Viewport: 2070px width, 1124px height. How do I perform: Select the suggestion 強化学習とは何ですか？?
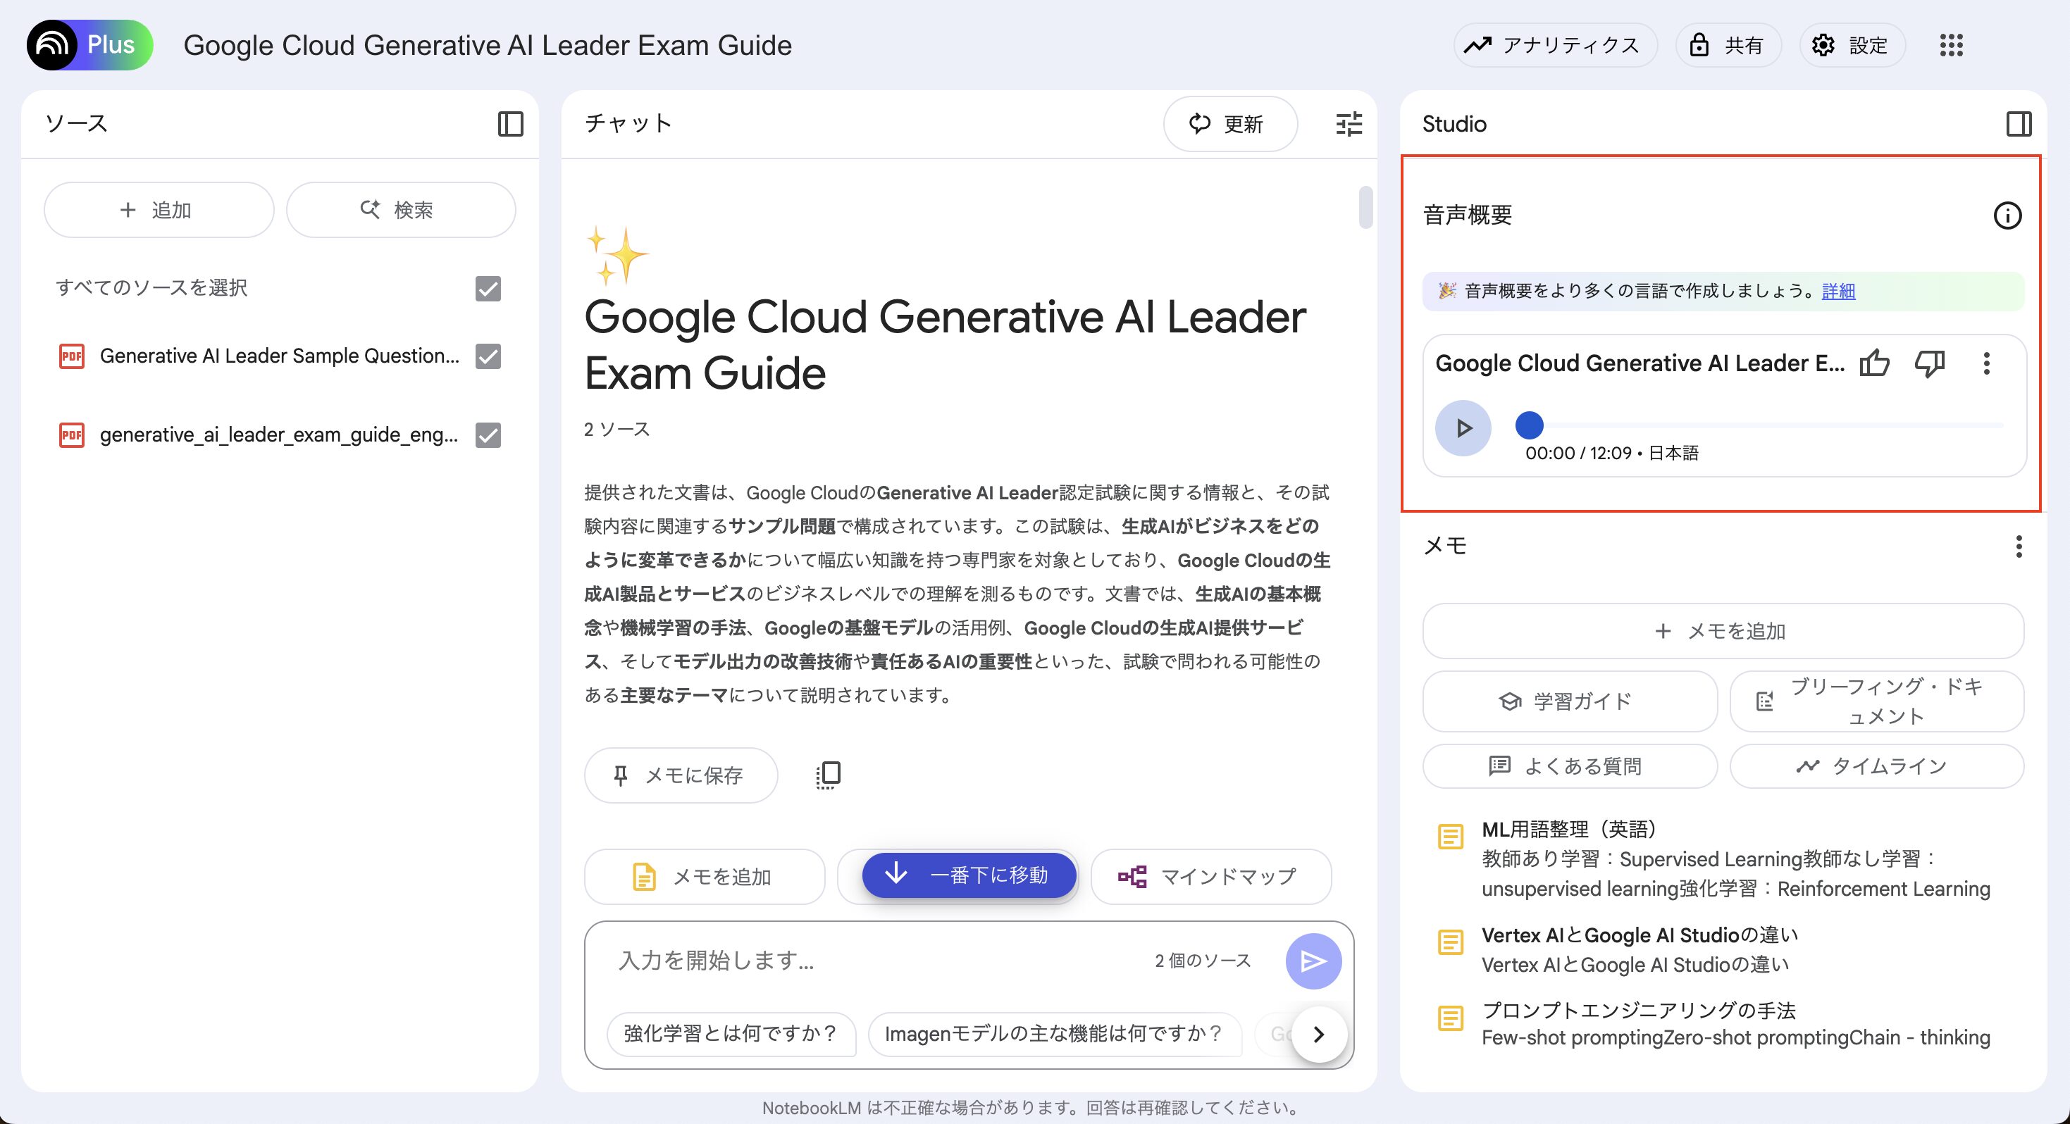click(731, 1034)
